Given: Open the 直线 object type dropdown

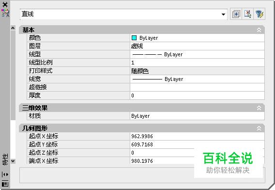Looking at the screenshot, I should pyautogui.click(x=223, y=14).
